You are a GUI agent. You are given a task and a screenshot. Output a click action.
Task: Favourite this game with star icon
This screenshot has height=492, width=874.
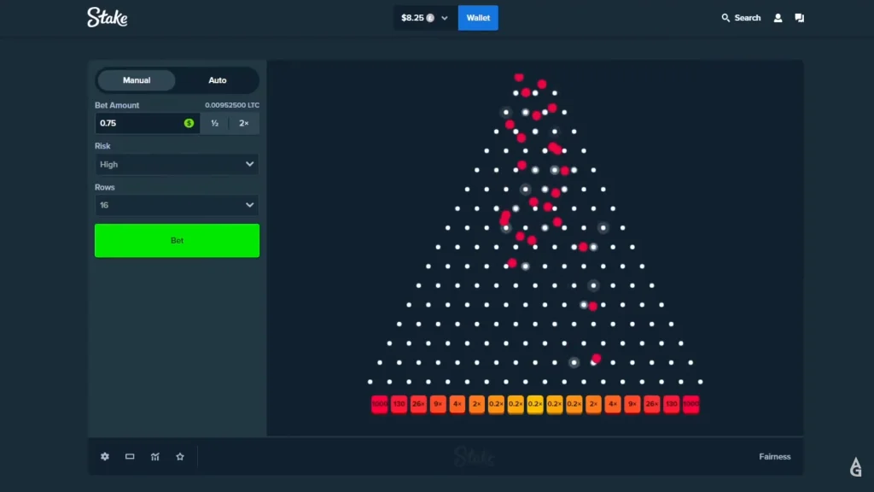[x=180, y=456]
